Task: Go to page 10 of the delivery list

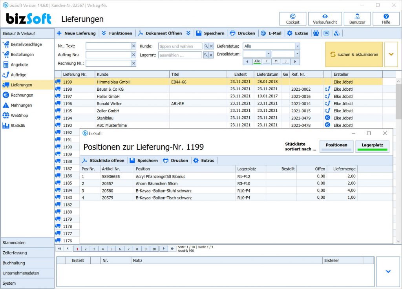Action: pos(154,249)
